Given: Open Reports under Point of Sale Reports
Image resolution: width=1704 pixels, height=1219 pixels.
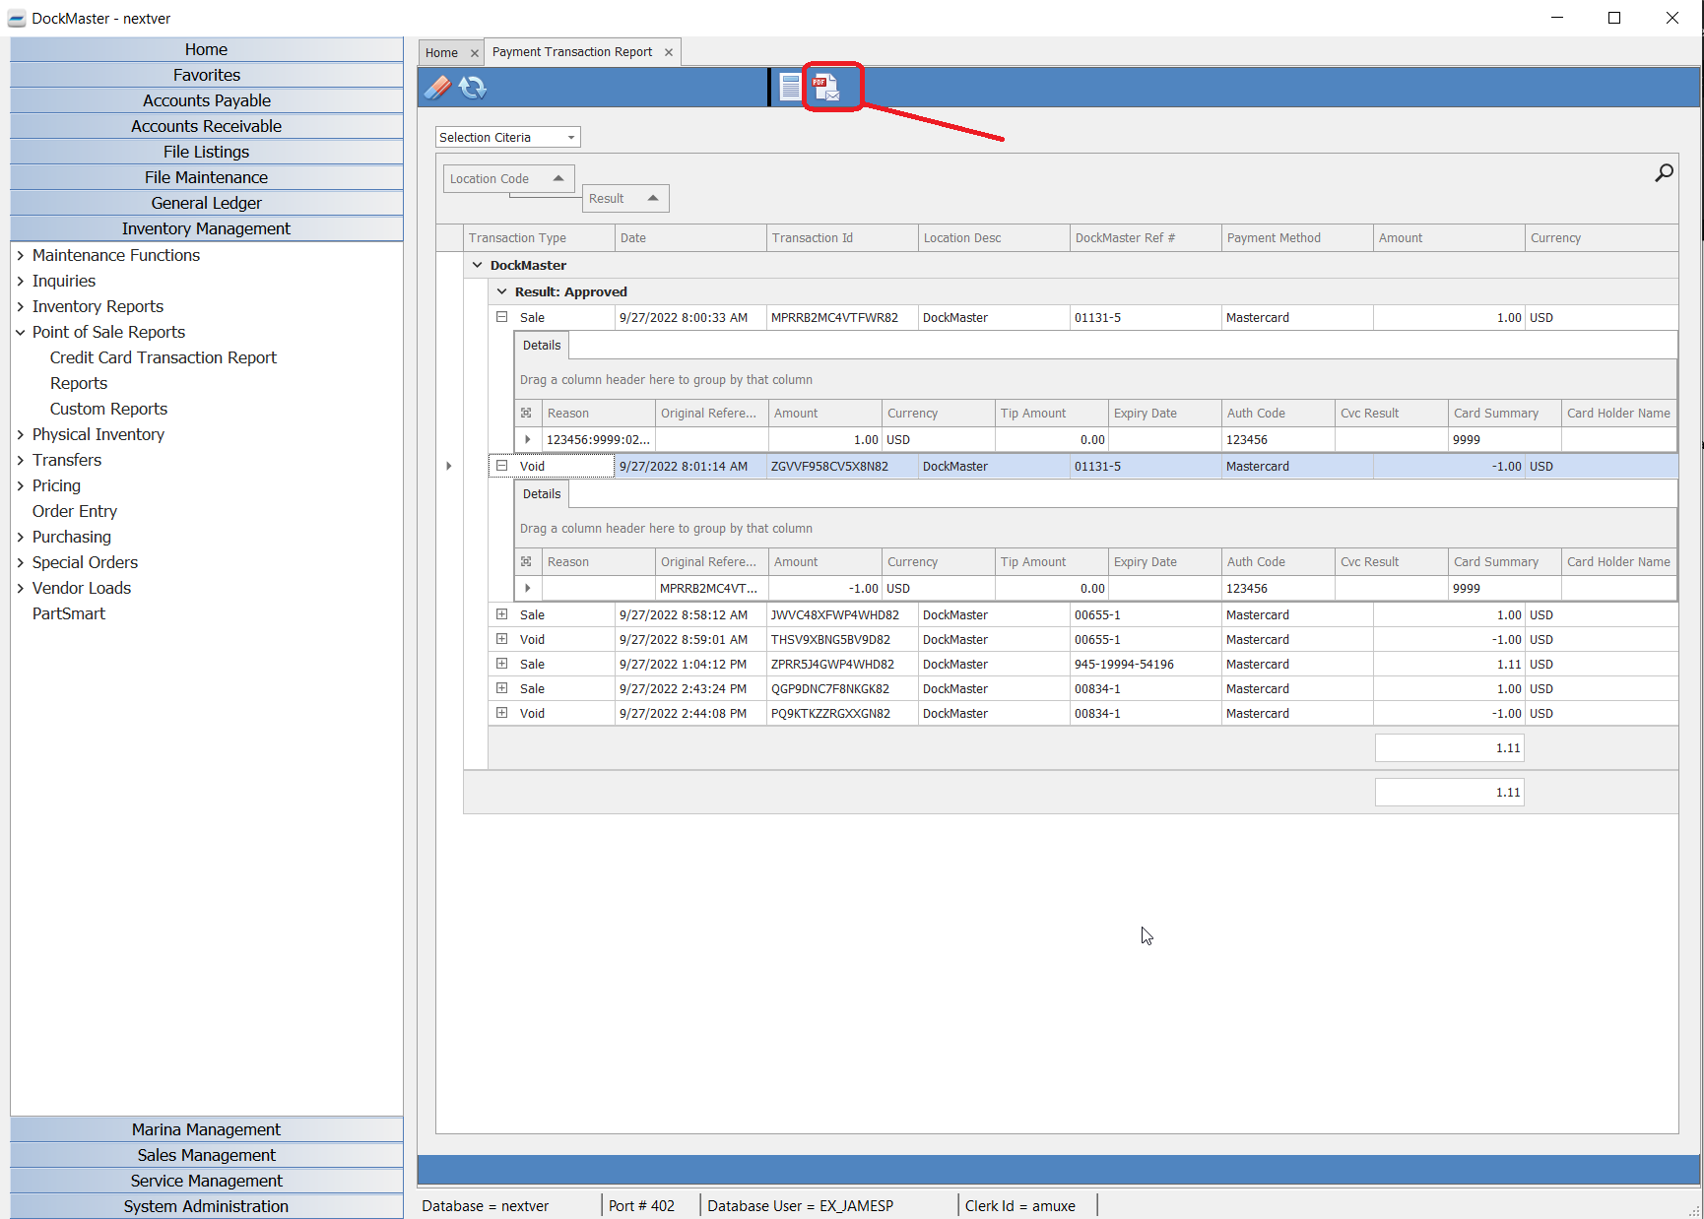Looking at the screenshot, I should 79,383.
